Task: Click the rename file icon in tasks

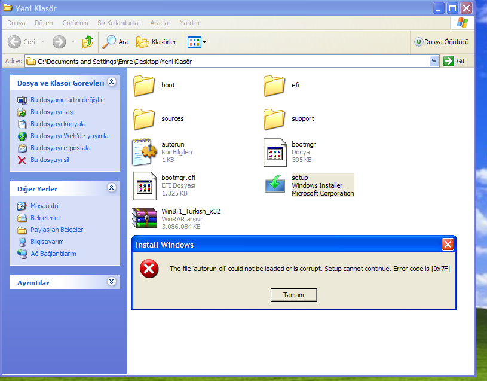Action: point(22,100)
